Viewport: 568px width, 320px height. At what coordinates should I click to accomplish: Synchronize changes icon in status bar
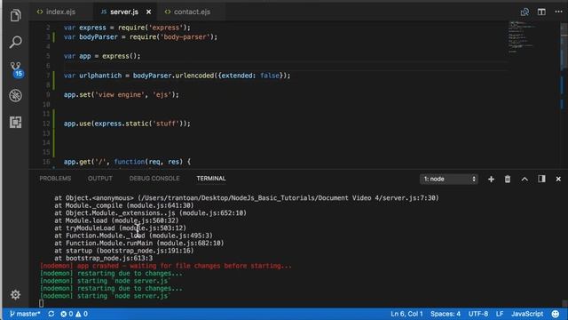[x=51, y=314]
